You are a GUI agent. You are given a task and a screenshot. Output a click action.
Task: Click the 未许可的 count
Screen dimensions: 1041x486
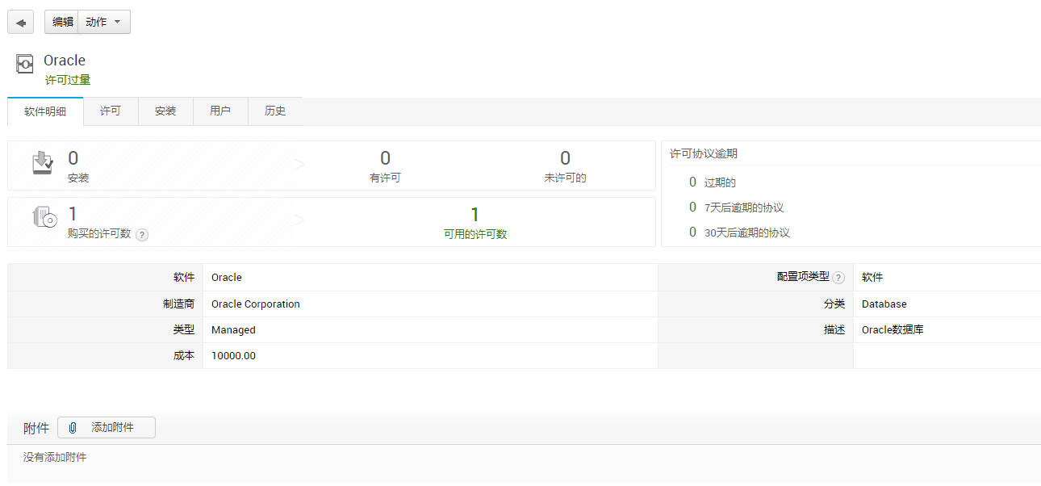pos(565,158)
